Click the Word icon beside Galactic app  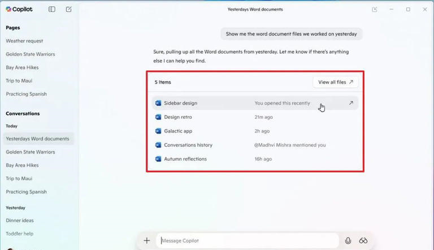pyautogui.click(x=158, y=131)
